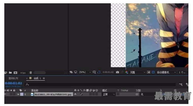
Task: Open the channel and color management icon
Action: click(x=126, y=72)
